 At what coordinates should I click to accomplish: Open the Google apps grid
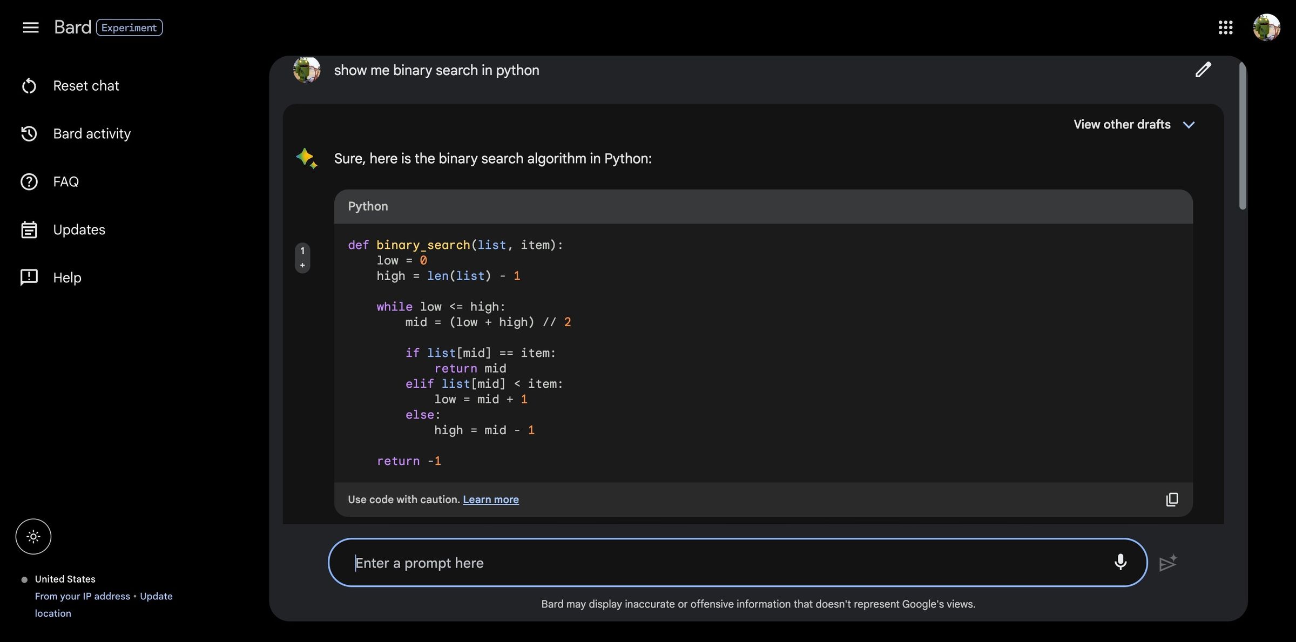coord(1226,27)
